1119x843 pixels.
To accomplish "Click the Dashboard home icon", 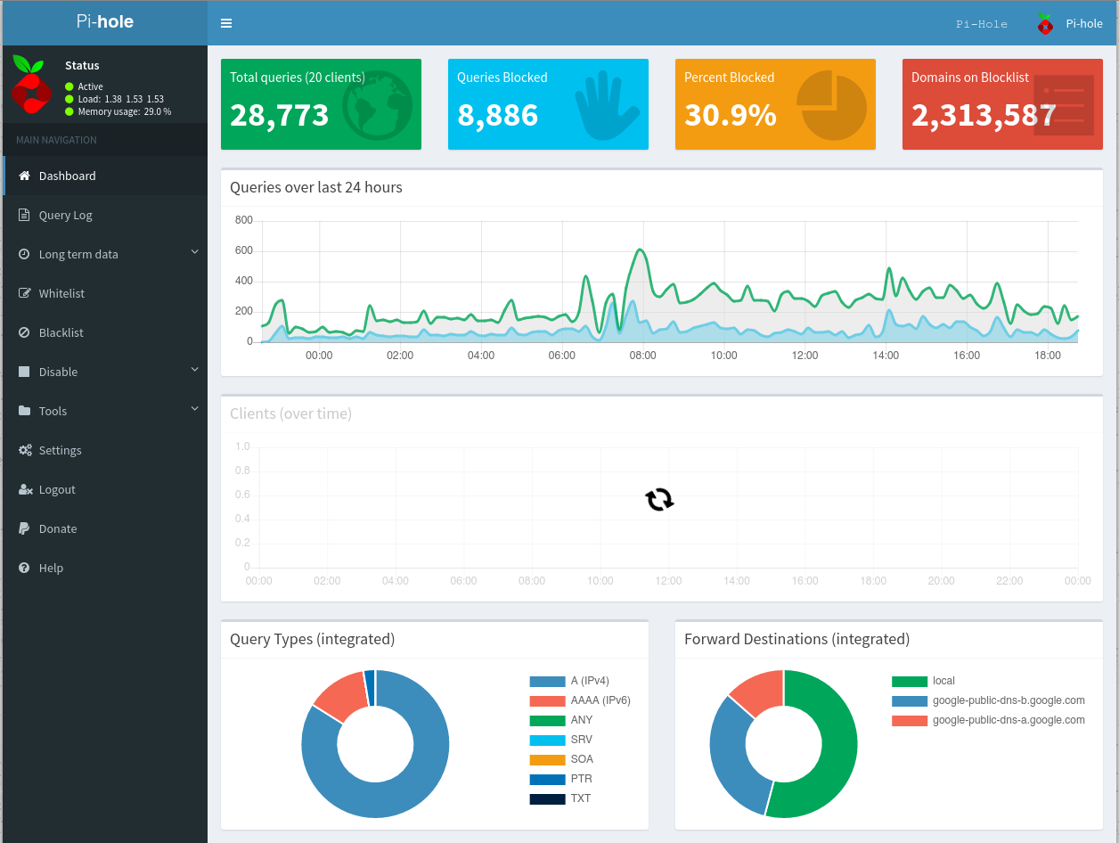I will [25, 176].
